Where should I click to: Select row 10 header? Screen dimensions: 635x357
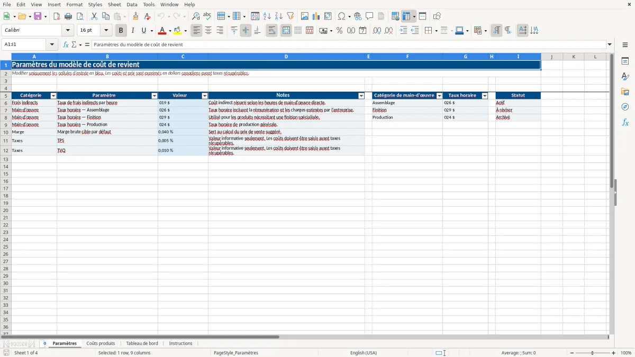[6, 132]
